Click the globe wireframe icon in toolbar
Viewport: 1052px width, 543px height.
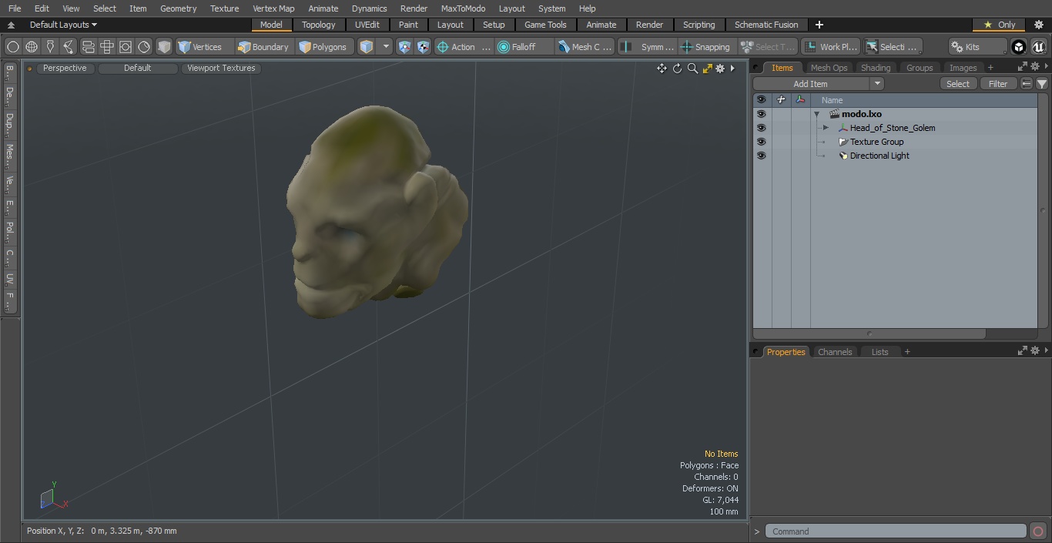tap(32, 47)
